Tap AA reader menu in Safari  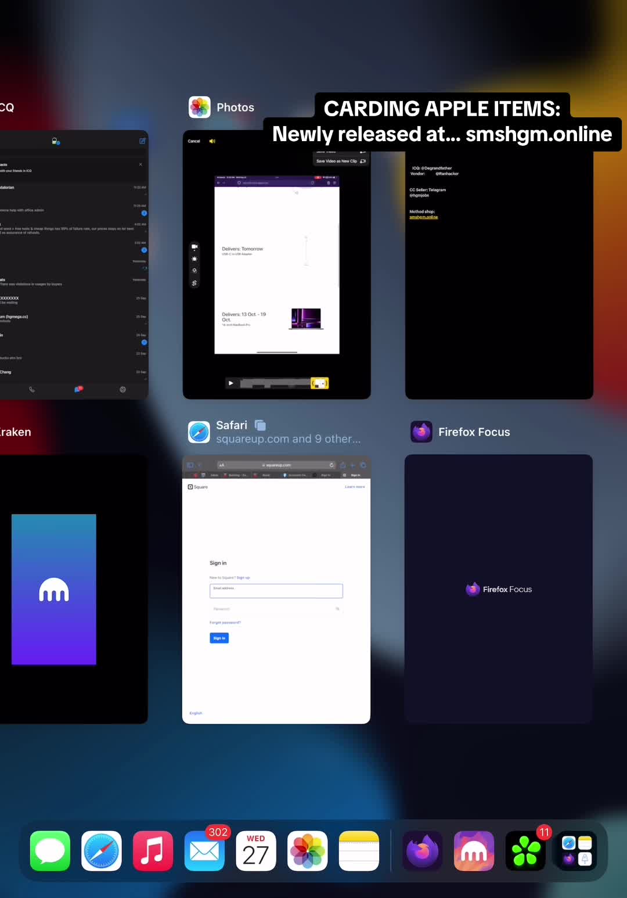click(x=221, y=465)
